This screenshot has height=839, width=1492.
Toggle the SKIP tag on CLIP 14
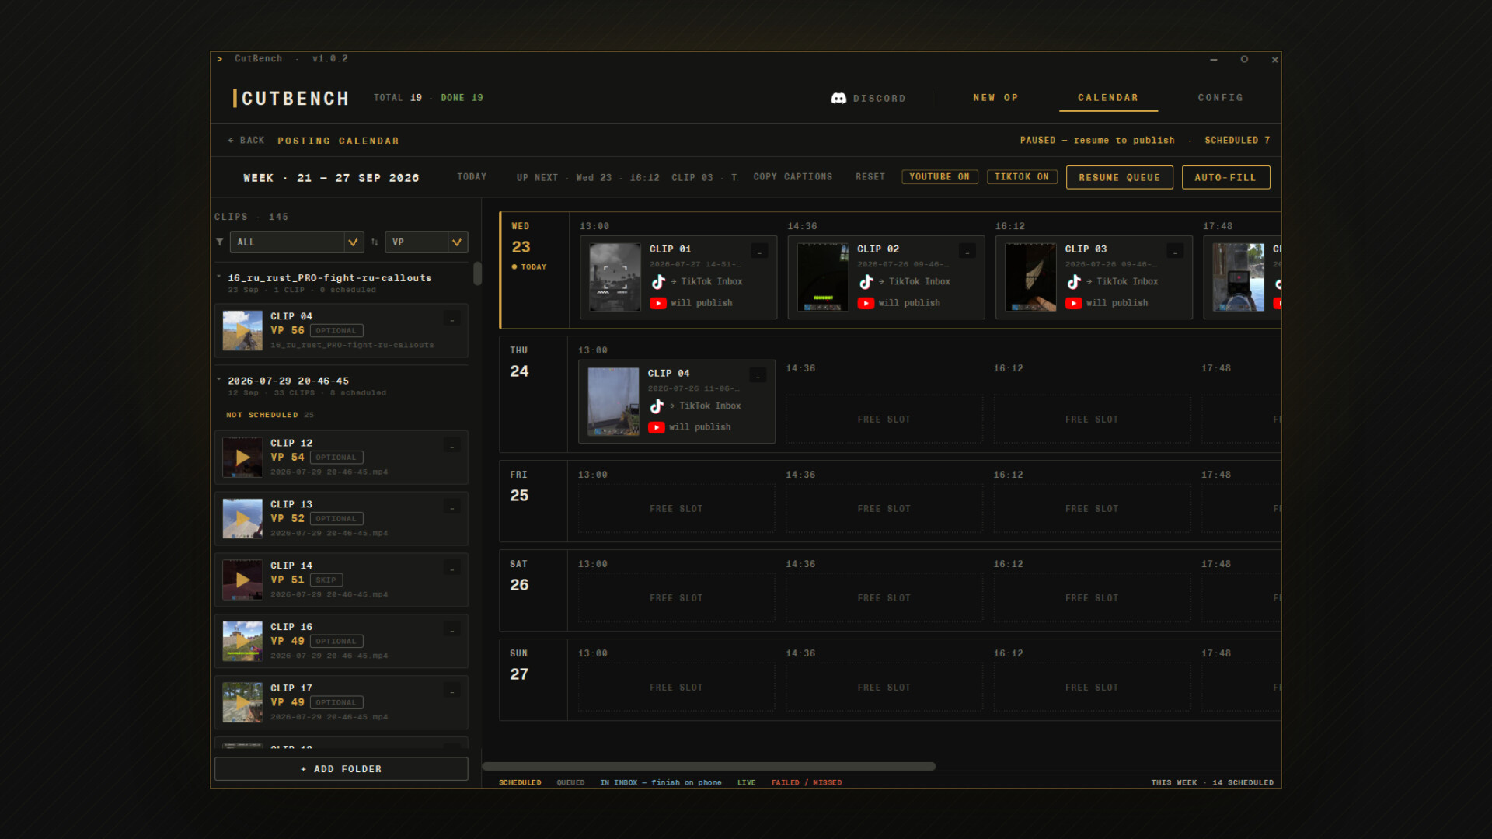(326, 580)
